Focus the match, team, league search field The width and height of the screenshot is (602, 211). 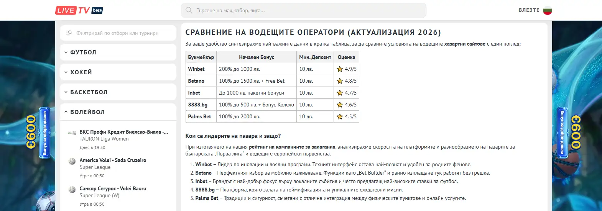[304, 10]
